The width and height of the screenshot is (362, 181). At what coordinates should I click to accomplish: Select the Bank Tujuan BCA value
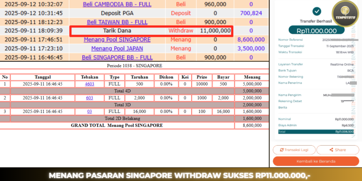[x=350, y=71]
